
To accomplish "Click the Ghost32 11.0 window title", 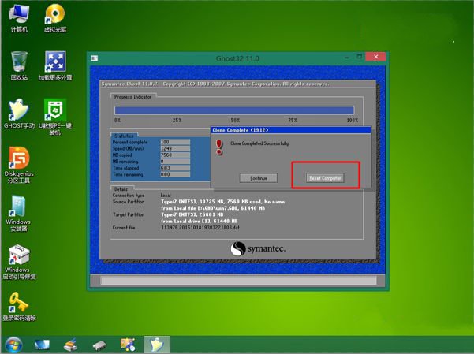I will [237, 58].
